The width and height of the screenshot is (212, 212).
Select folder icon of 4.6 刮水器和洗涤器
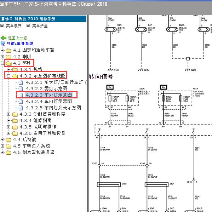click(x=8, y=153)
